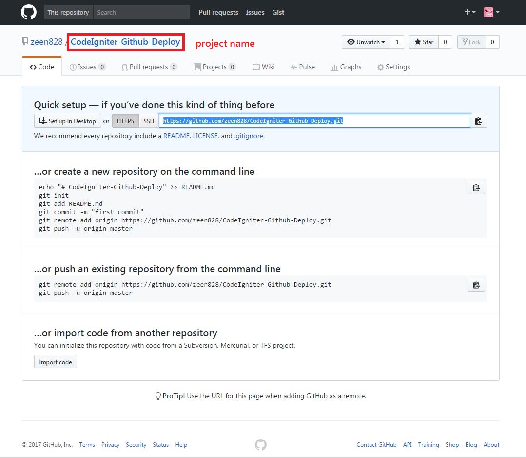Image resolution: width=526 pixels, height=458 pixels.
Task: Switch clone protocol to SSH
Action: 149,121
